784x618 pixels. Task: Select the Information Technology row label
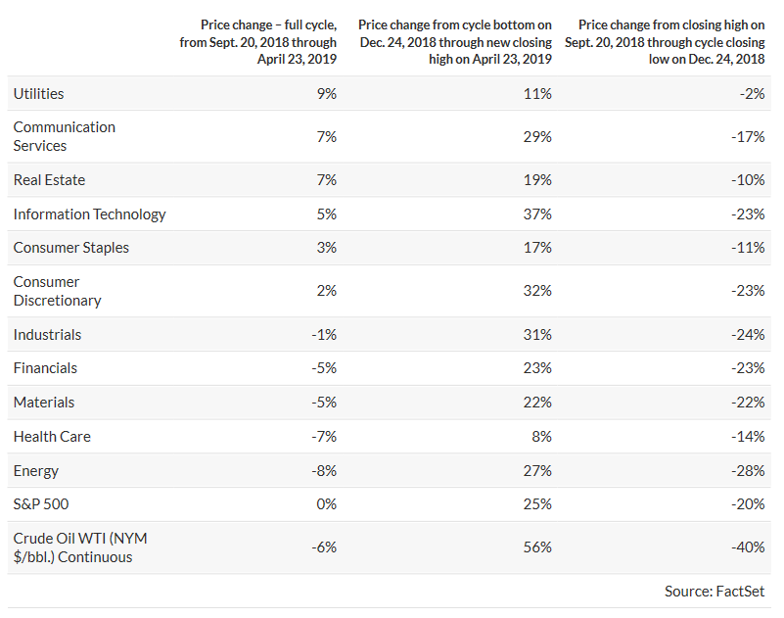[x=90, y=214]
